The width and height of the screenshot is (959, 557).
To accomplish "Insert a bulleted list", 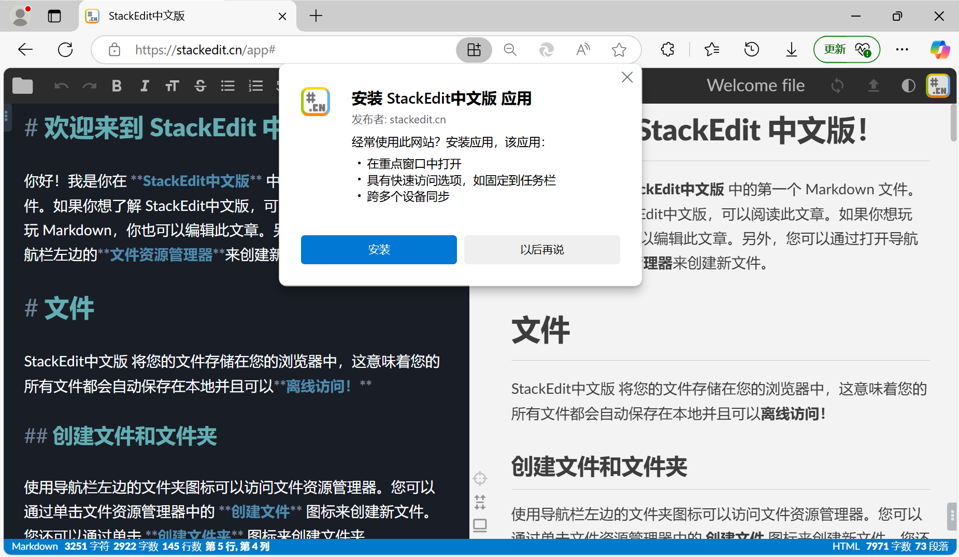I will (x=228, y=85).
